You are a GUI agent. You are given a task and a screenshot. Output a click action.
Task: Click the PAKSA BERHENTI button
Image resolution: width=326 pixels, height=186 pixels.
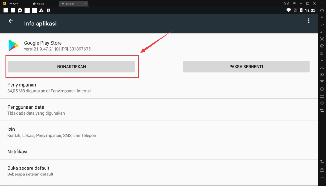tap(246, 67)
